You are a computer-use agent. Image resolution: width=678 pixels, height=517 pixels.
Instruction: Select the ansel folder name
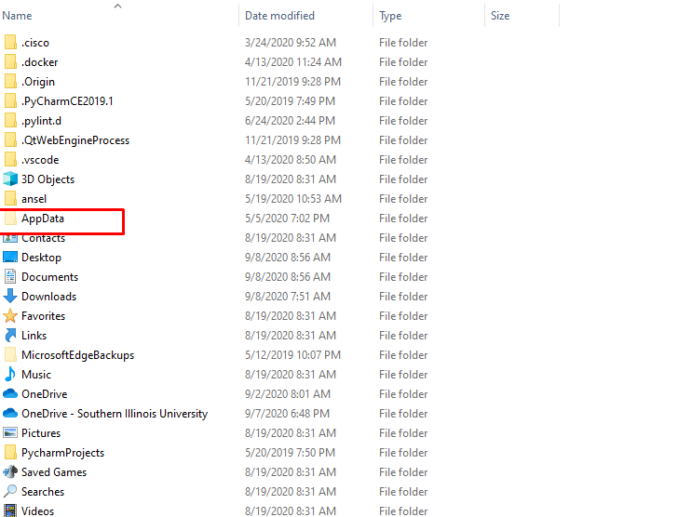34,199
